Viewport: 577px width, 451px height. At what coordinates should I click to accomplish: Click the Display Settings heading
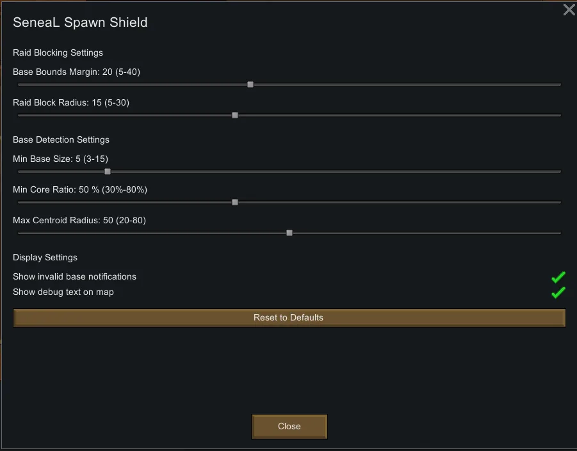click(x=45, y=257)
